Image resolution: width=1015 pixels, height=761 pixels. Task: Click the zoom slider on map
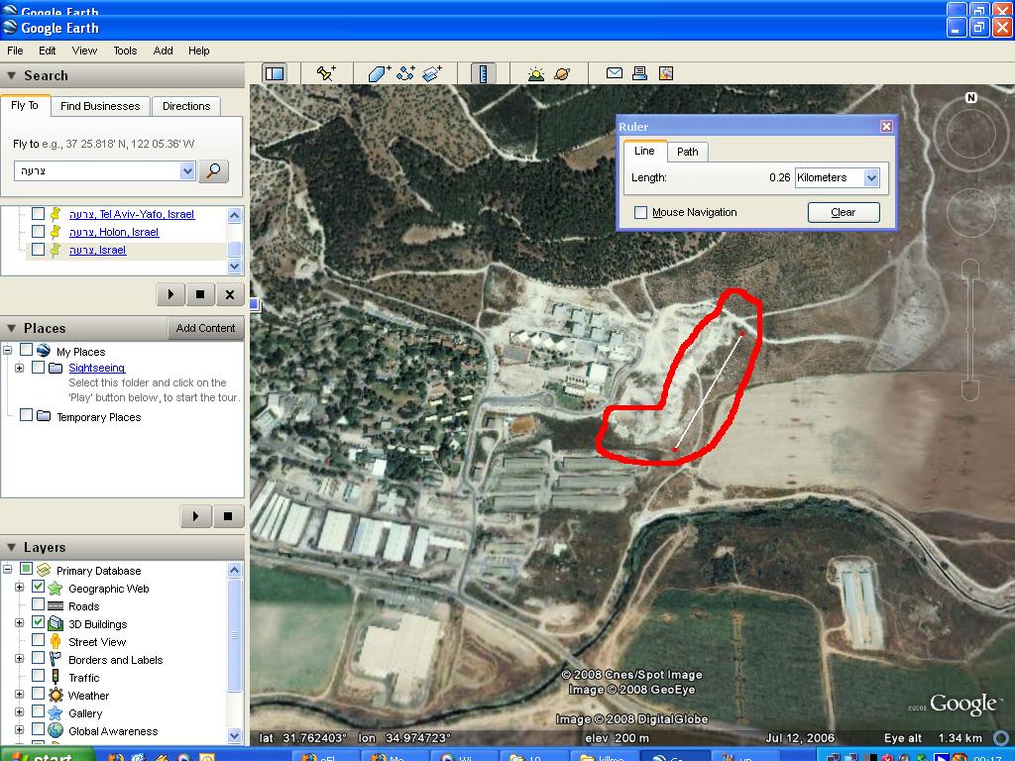970,331
